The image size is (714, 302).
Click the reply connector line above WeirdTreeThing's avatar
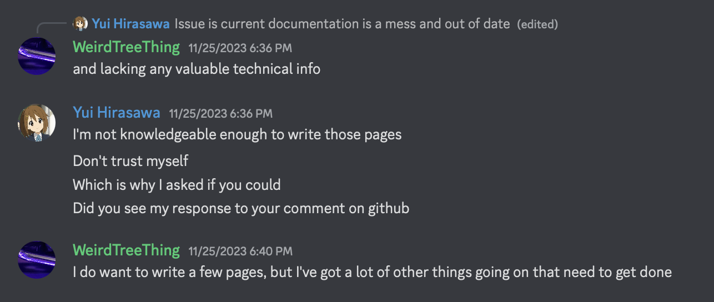[x=53, y=28]
